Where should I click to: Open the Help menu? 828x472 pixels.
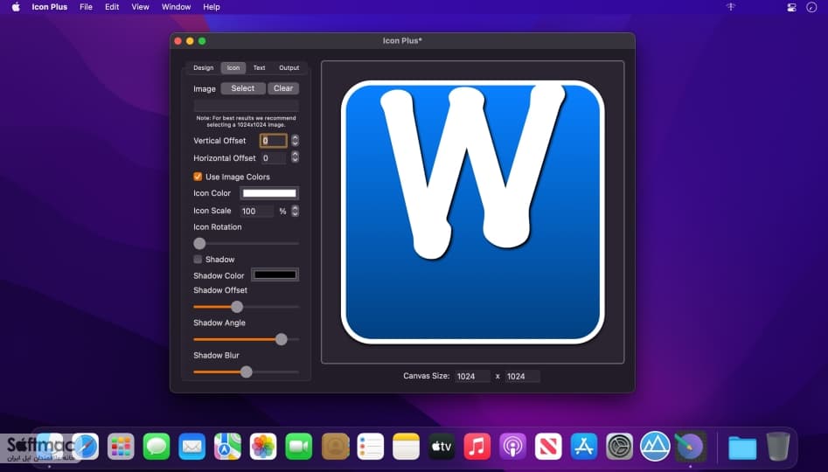[212, 7]
